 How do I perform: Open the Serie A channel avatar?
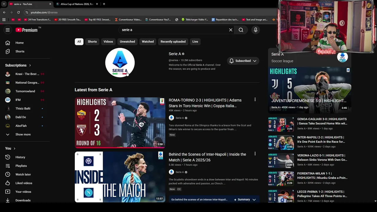(x=120, y=63)
